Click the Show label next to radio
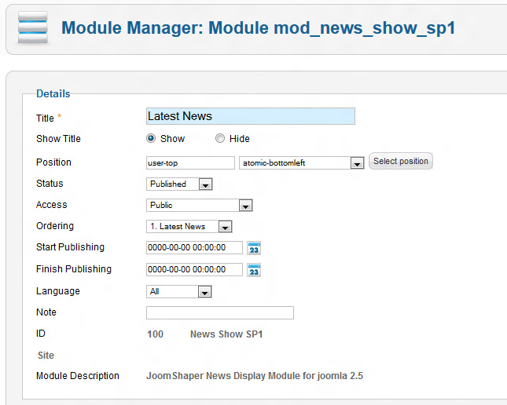This screenshot has height=405, width=507. pos(172,139)
